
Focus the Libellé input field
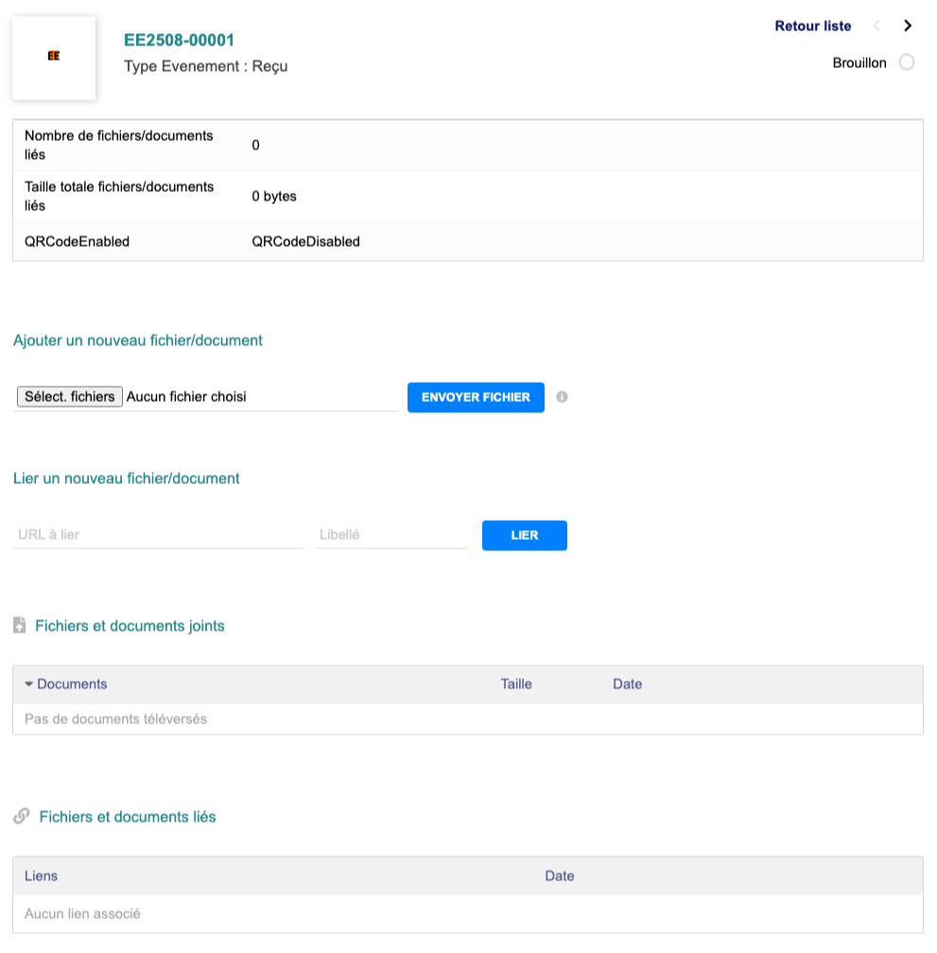pyautogui.click(x=391, y=535)
